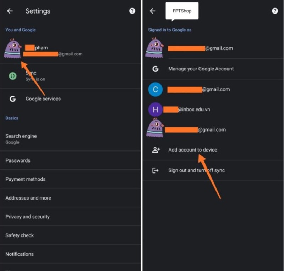Screen dimensions: 284x271
Task: Go back from the account screen
Action: 153,11
